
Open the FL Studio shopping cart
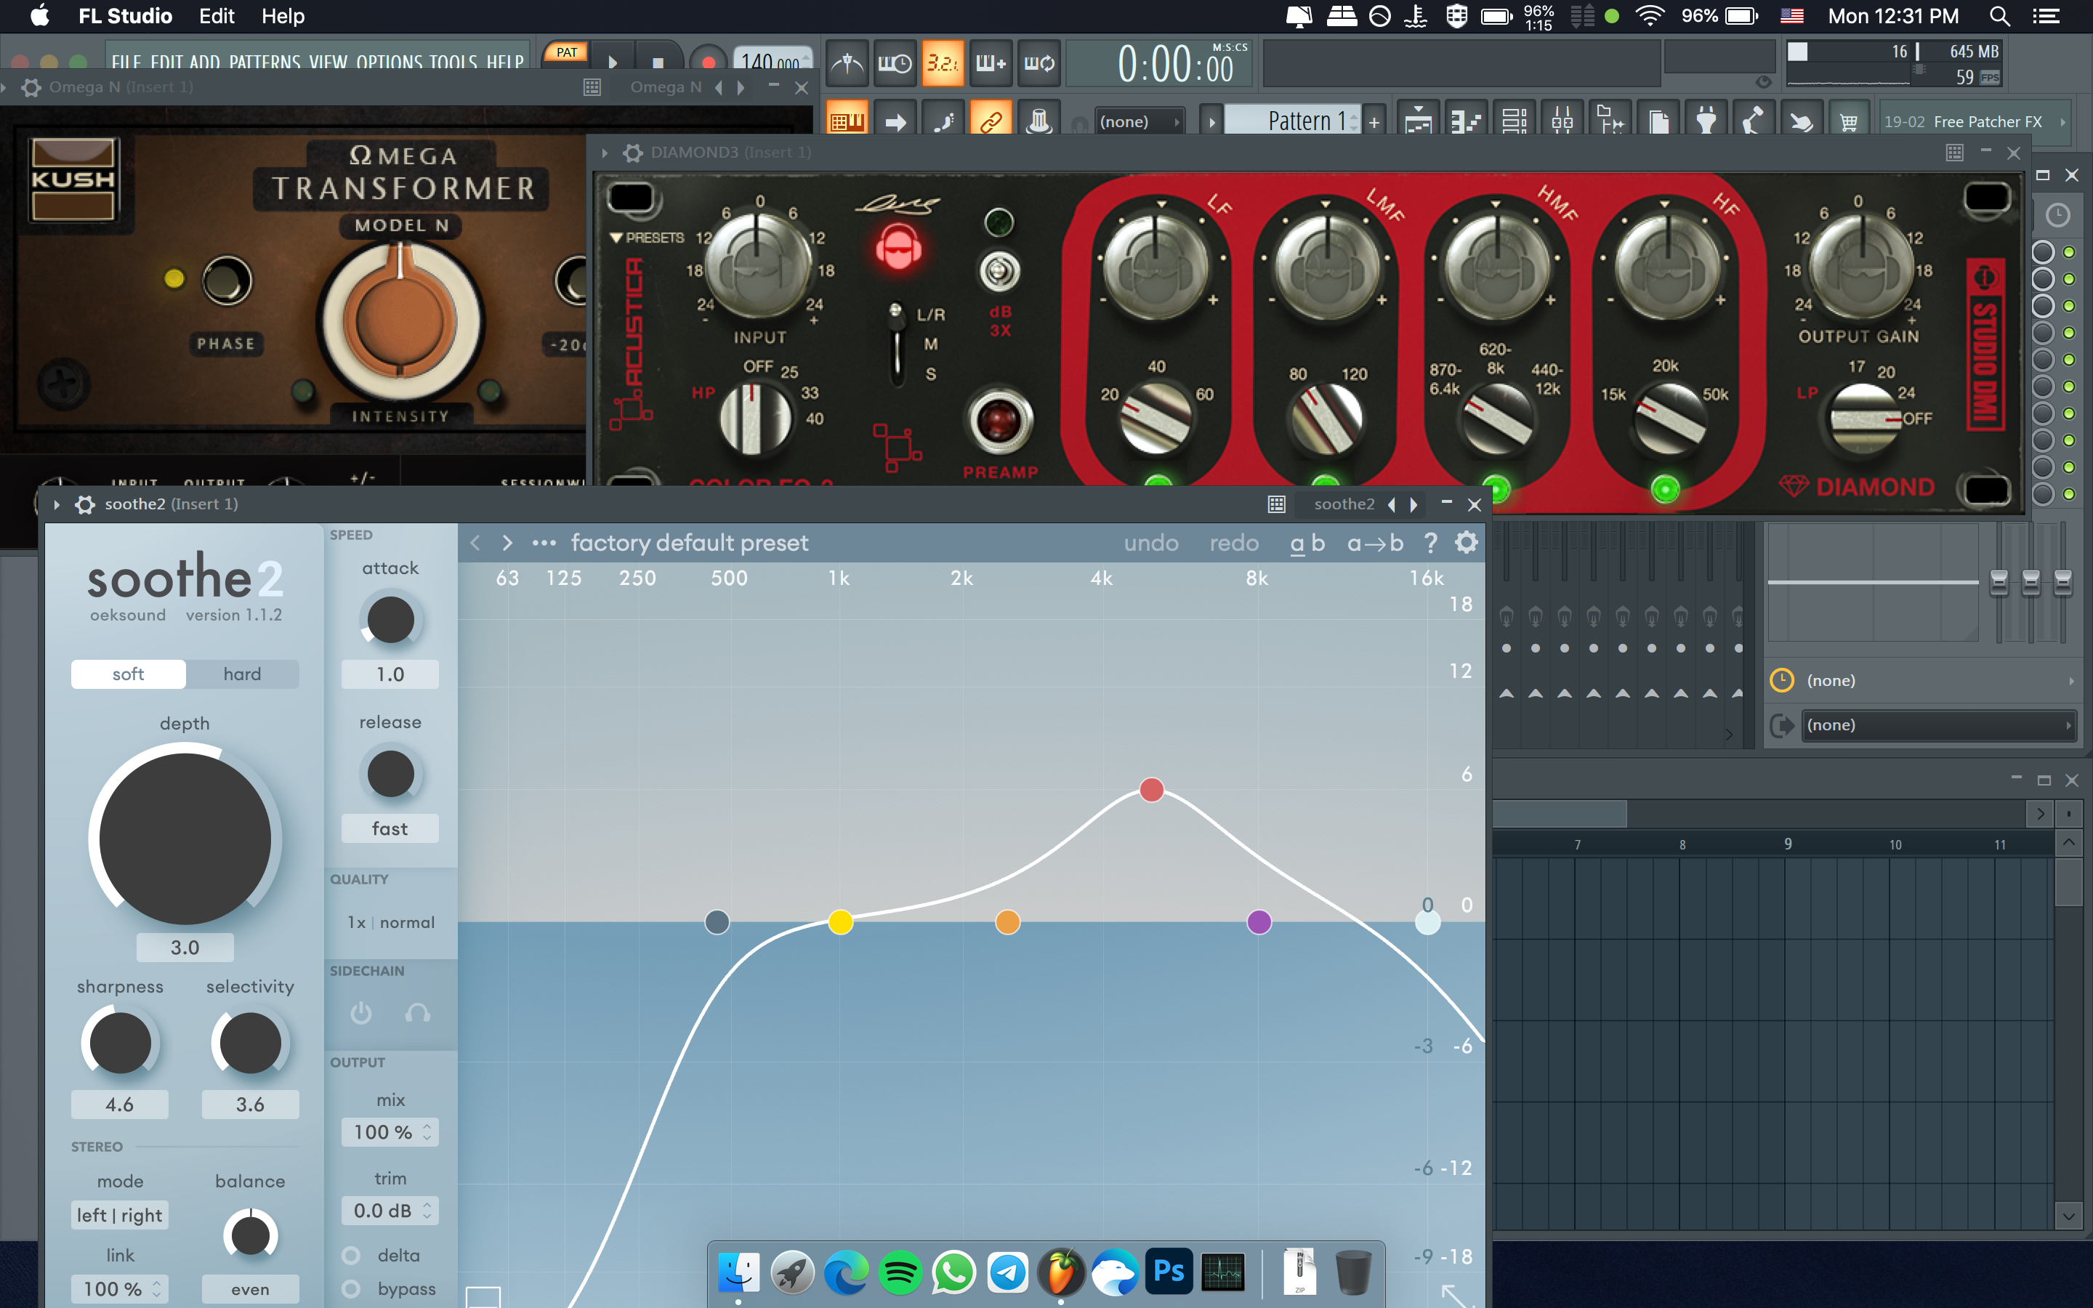point(1849,121)
